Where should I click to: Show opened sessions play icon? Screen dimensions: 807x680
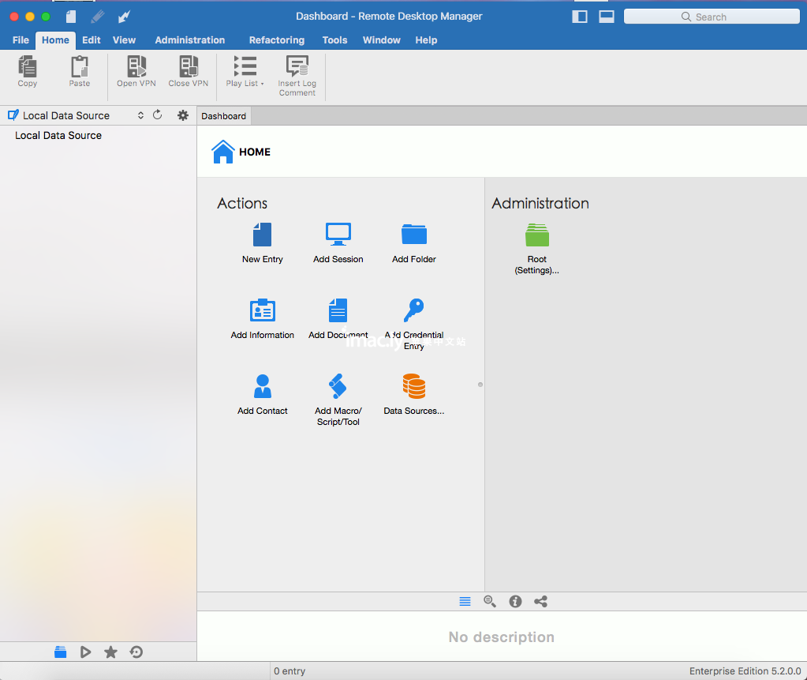click(x=85, y=652)
